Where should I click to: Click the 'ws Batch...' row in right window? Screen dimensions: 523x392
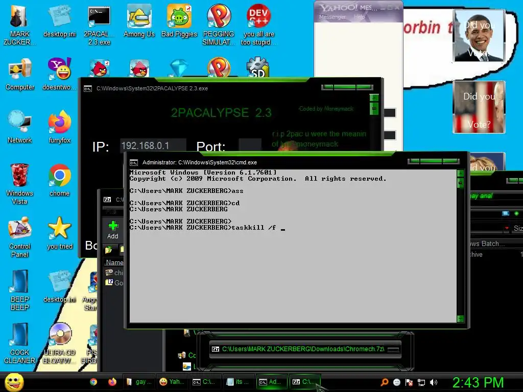point(496,243)
